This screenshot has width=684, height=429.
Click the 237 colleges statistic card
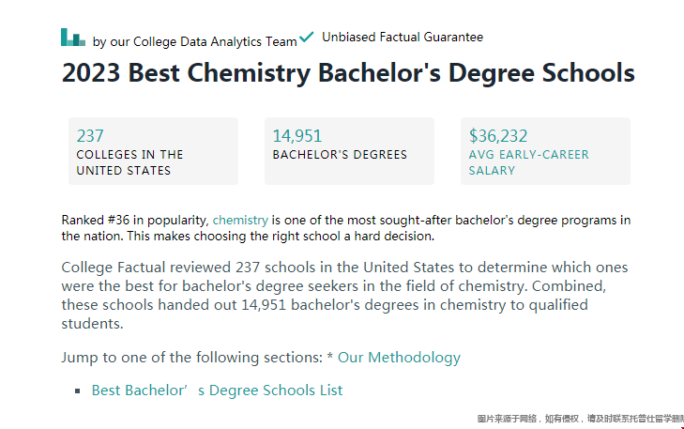click(153, 151)
